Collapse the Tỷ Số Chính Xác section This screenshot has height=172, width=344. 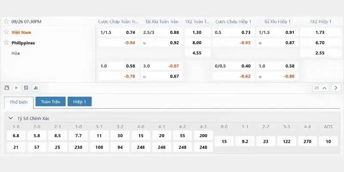click(x=10, y=118)
